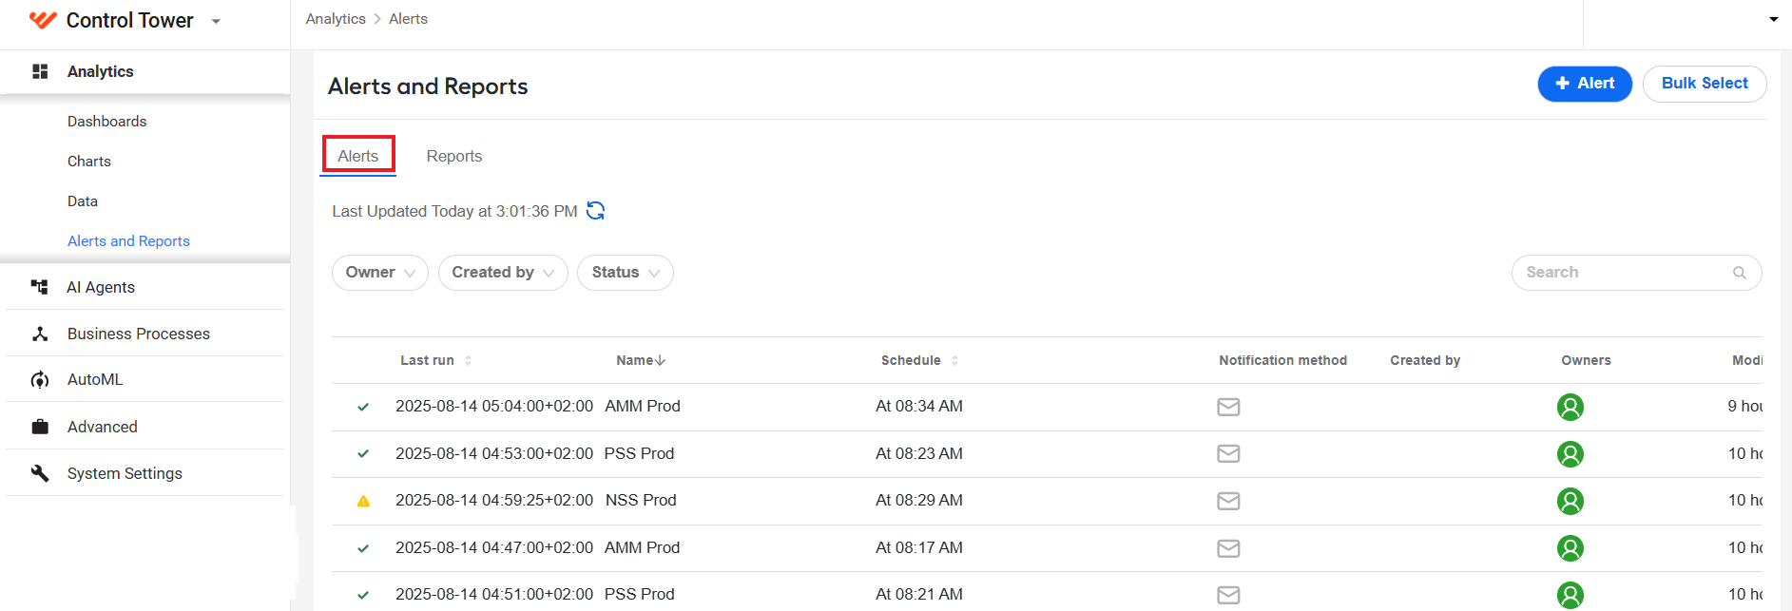Refresh the last updated list
Image resolution: width=1792 pixels, height=611 pixels.
click(x=596, y=211)
